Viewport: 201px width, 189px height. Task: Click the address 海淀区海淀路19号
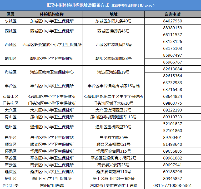[114, 72]
